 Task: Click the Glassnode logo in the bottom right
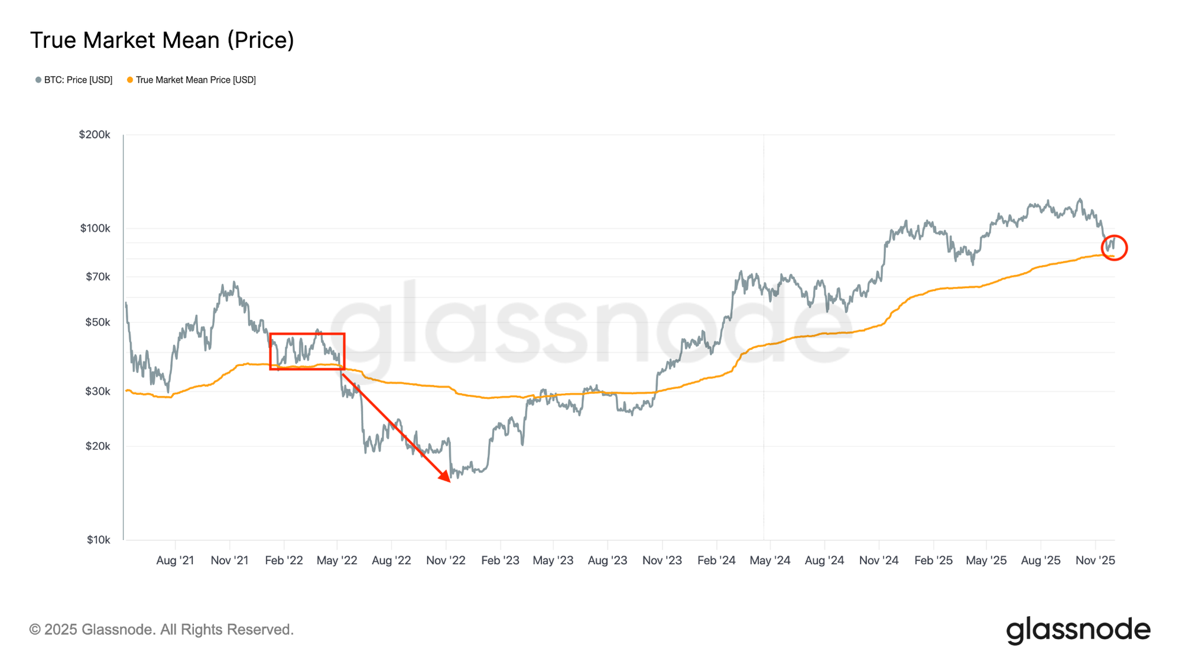pyautogui.click(x=1078, y=630)
